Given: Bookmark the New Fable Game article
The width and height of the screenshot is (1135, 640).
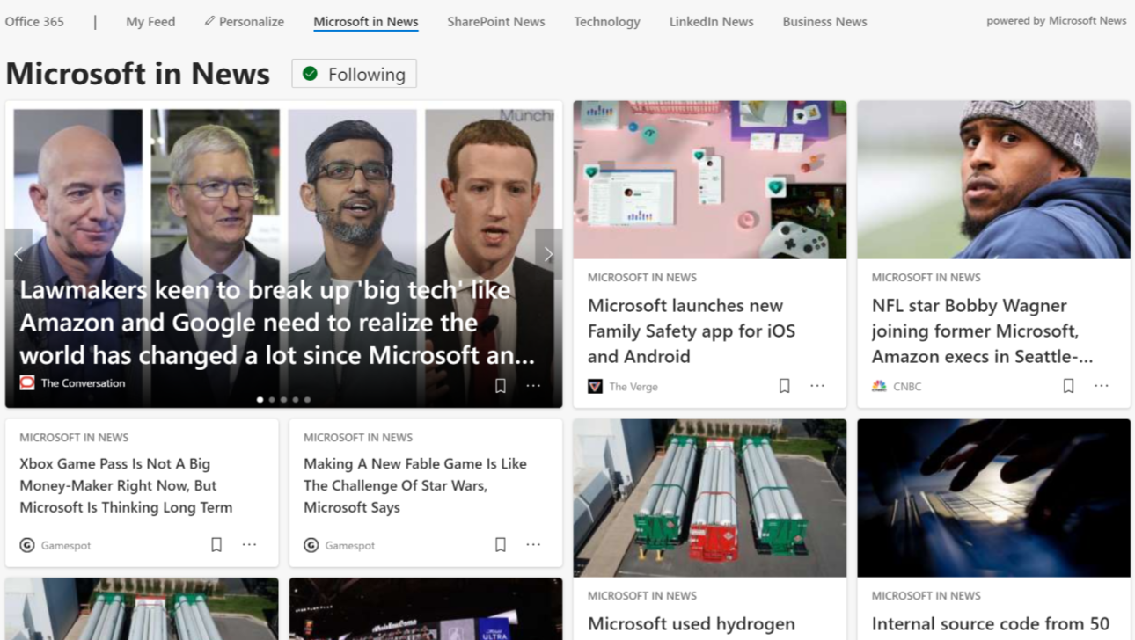Looking at the screenshot, I should 500,545.
